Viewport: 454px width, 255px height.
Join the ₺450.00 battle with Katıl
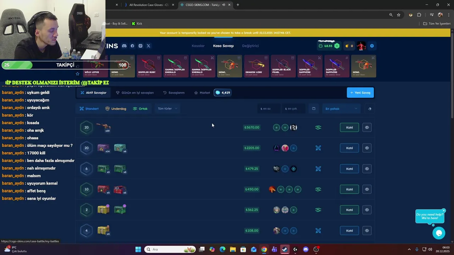(x=349, y=189)
